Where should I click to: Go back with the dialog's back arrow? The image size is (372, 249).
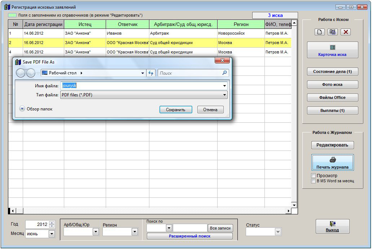(x=21, y=73)
